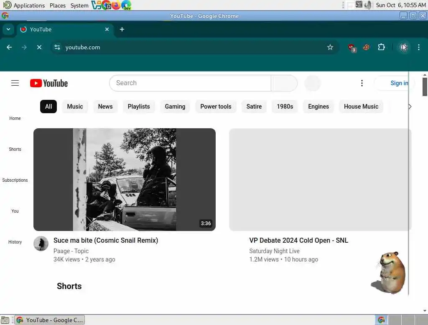The width and height of the screenshot is (428, 325).
Task: Click the page vertical scrollbar thumb
Action: coord(425,87)
